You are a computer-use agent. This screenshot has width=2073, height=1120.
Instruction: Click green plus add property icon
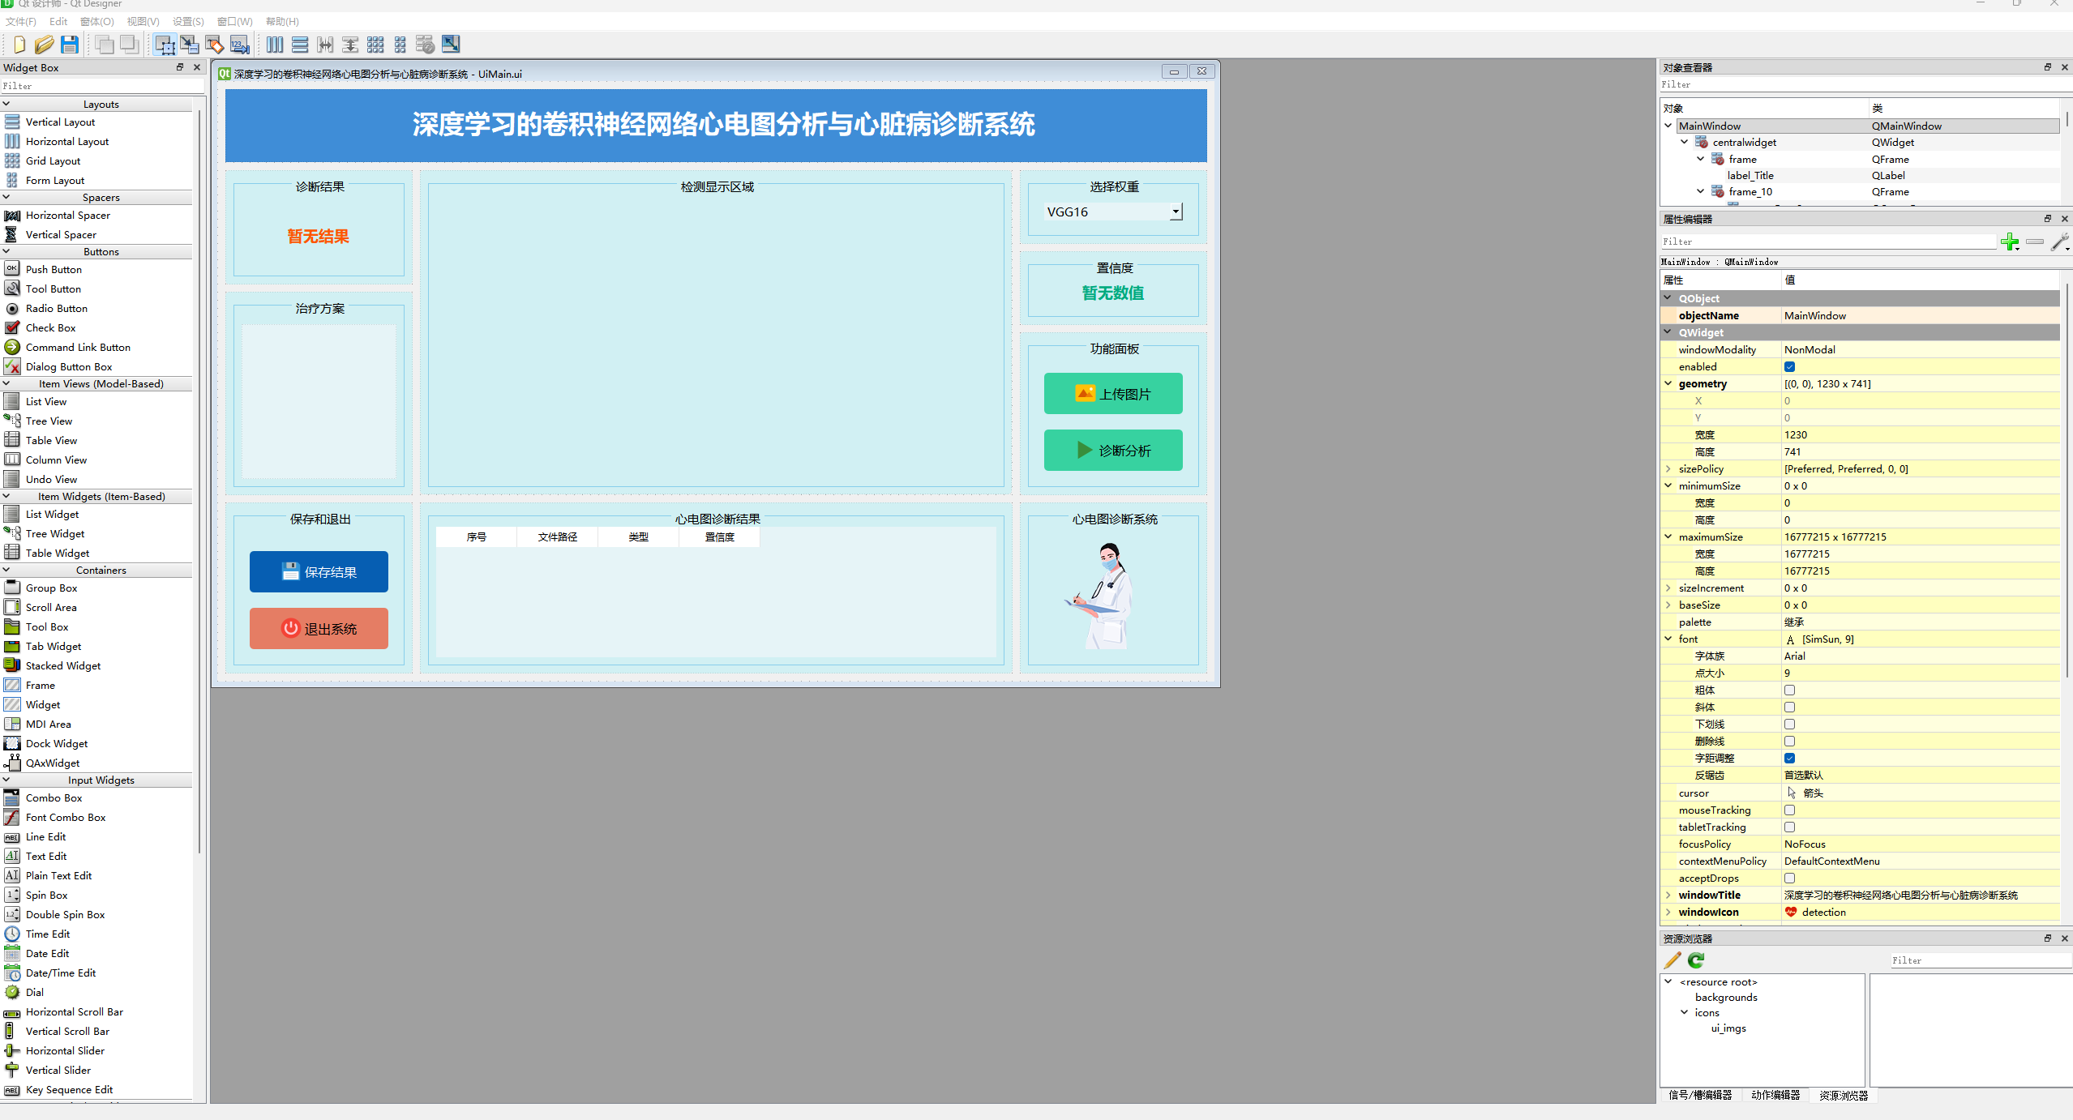coord(2009,242)
